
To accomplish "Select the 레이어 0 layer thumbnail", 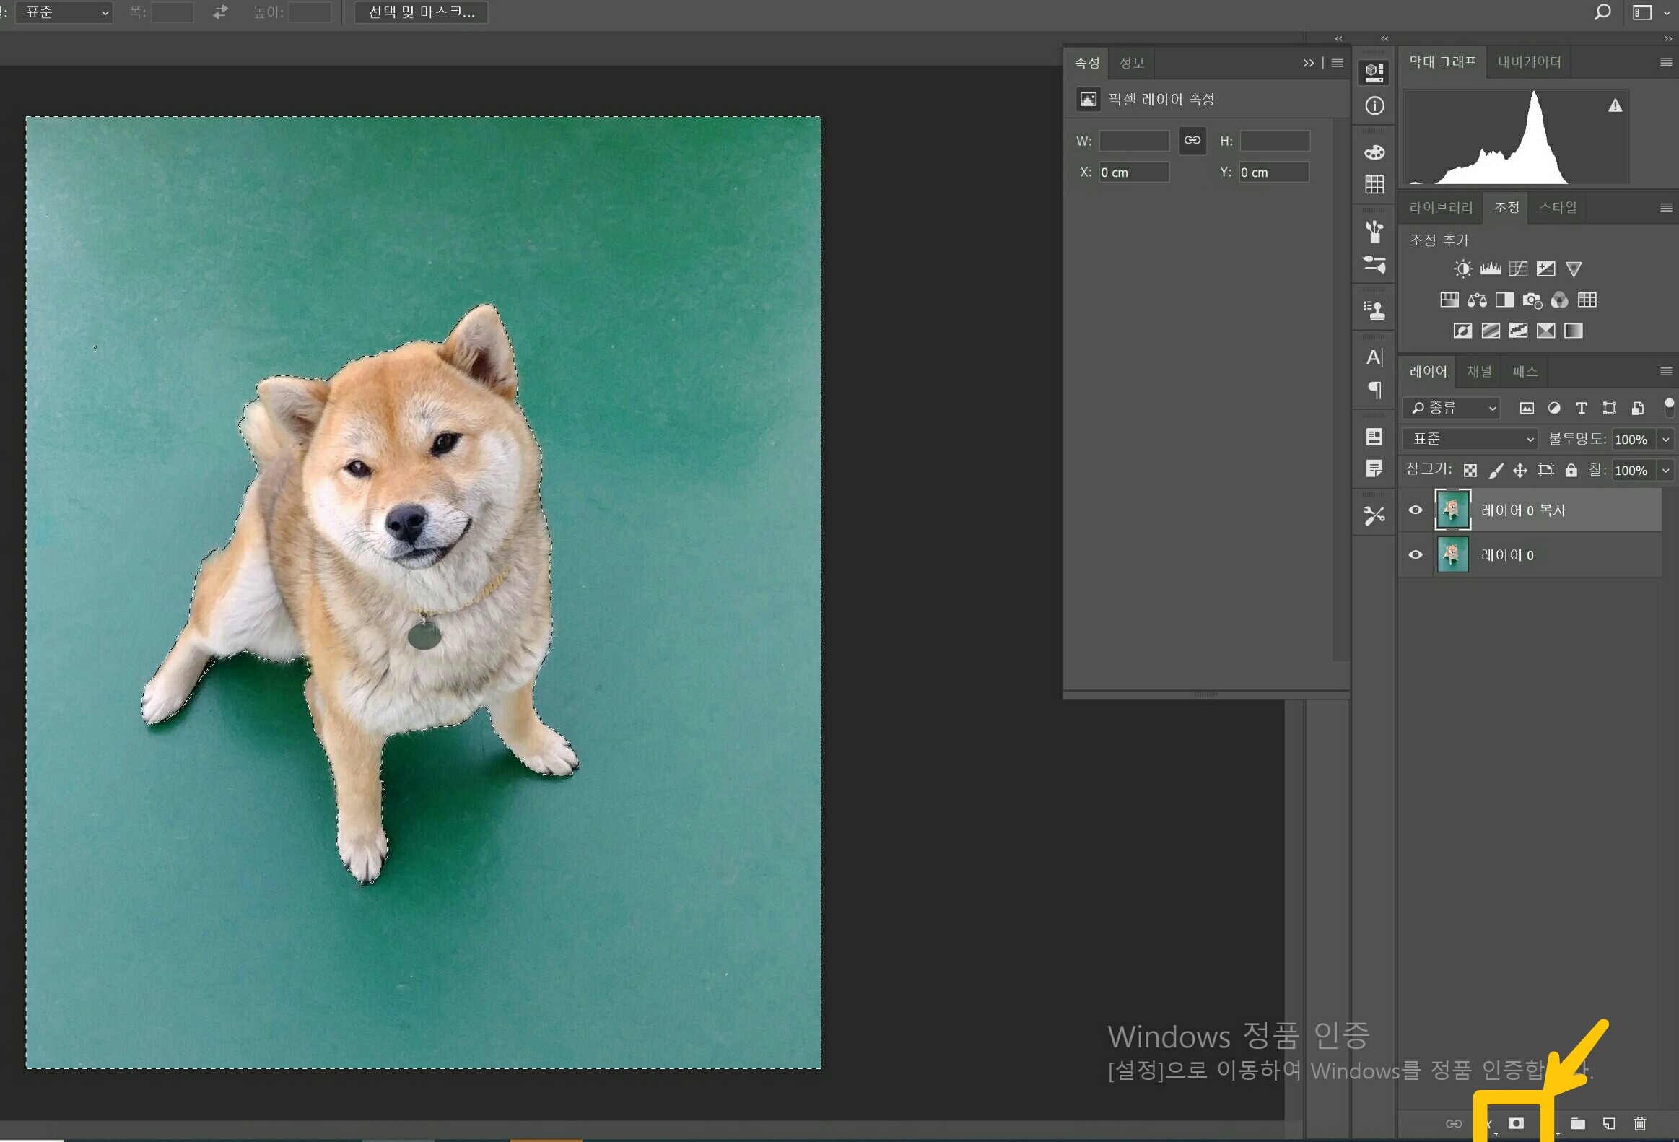I will pyautogui.click(x=1452, y=554).
